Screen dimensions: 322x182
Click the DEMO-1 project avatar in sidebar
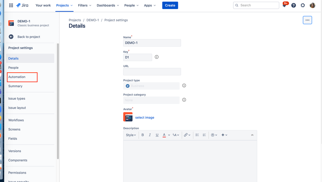11,23
